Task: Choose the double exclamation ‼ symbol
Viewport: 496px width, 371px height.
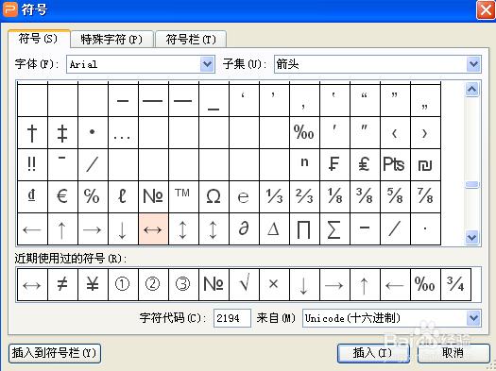Action: point(32,164)
